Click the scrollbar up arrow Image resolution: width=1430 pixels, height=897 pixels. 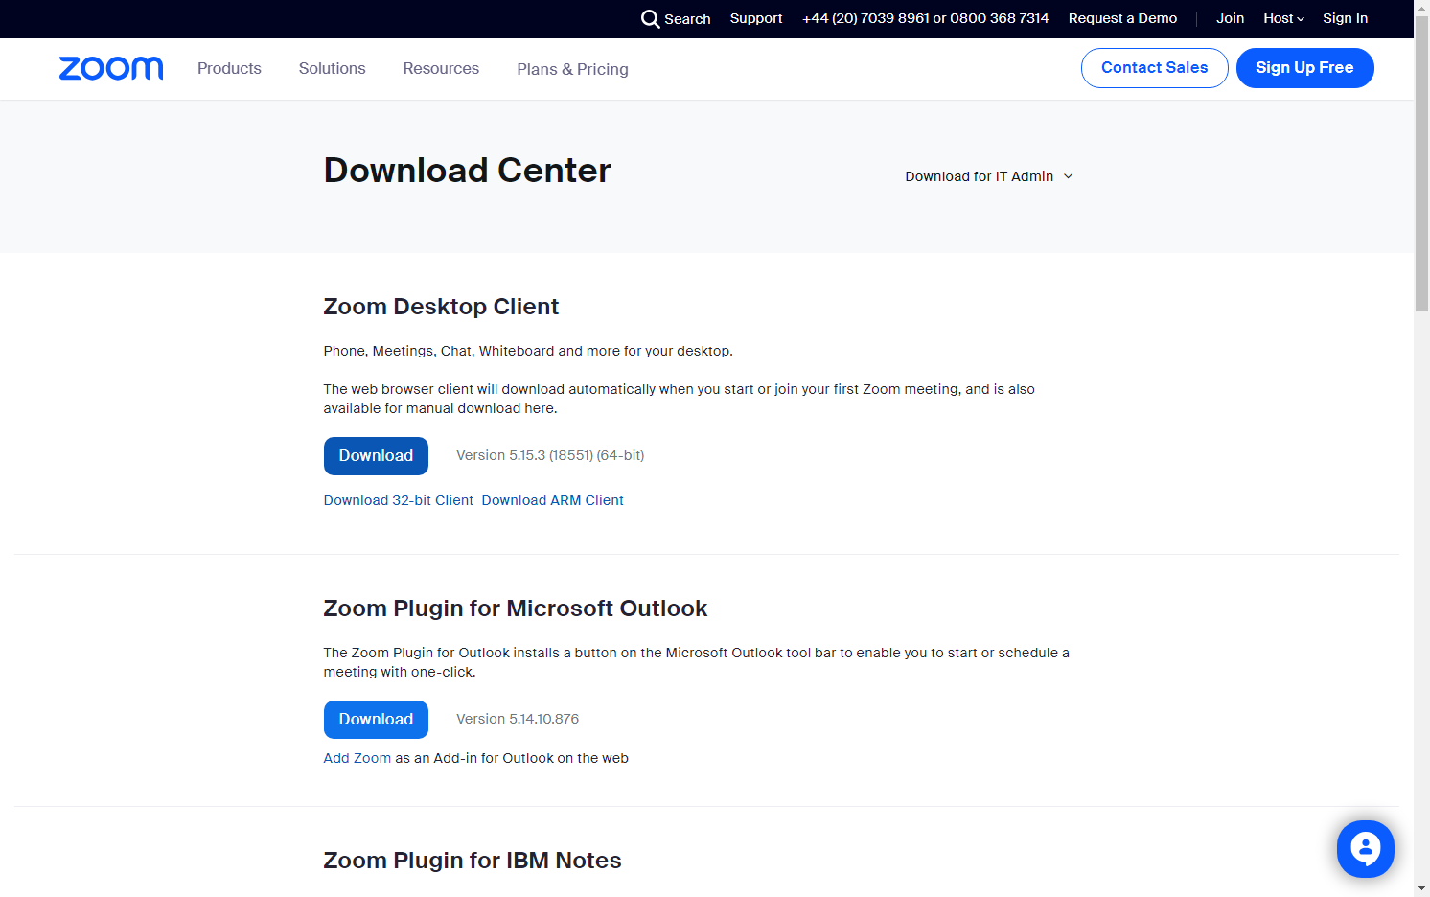tap(1422, 8)
